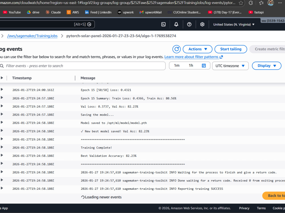Screen dimensions: 285x213
Task: Open the Feed | LinkedIn bookmark
Action: tap(98, 12)
